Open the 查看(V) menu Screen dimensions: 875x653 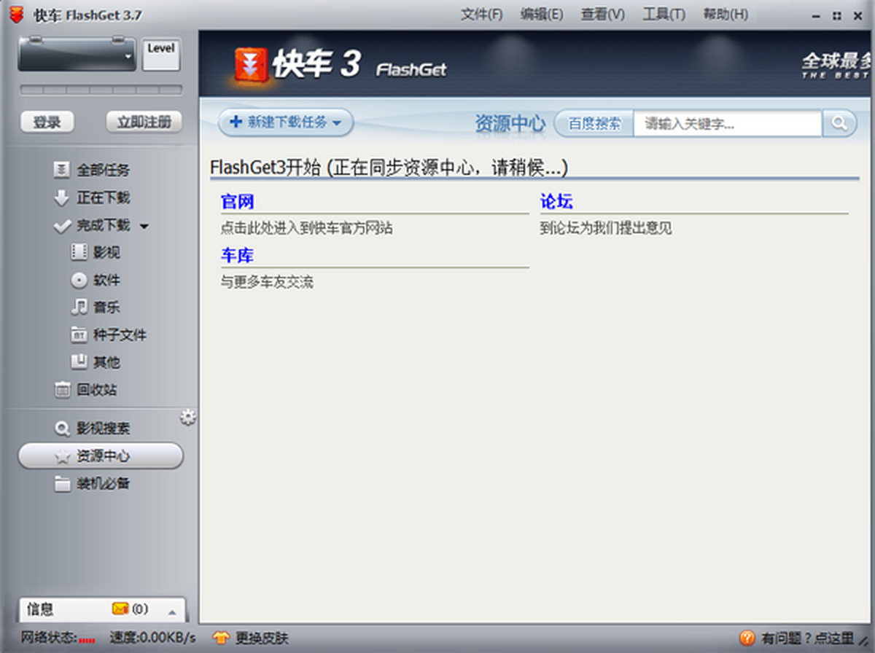coord(602,14)
